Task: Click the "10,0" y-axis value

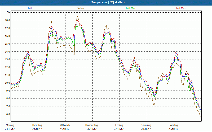Action: tap(8, 83)
